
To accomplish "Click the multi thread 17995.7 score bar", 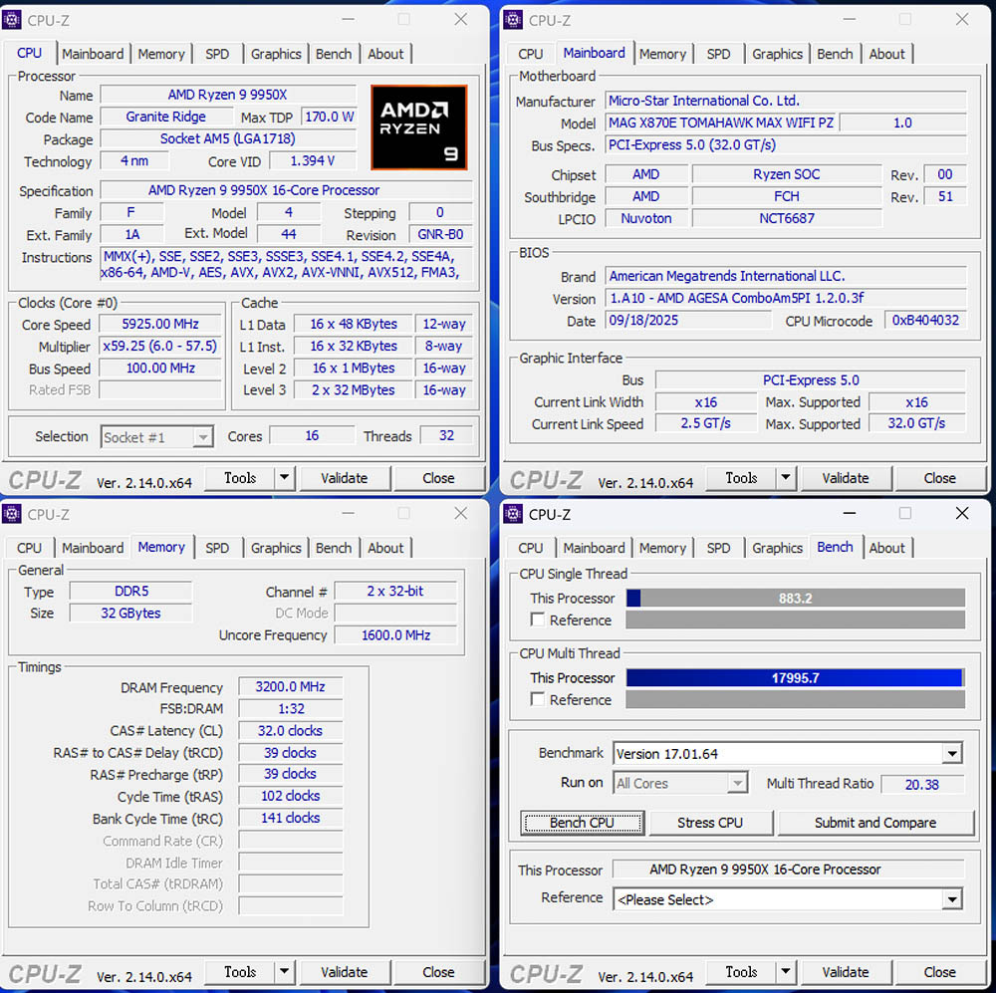I will pos(795,678).
